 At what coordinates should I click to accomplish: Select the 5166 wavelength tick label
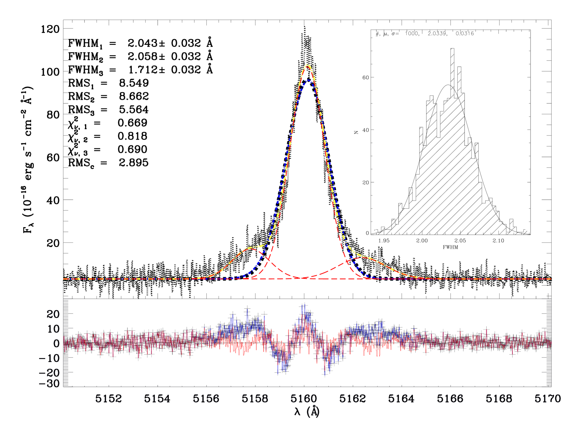450,398
